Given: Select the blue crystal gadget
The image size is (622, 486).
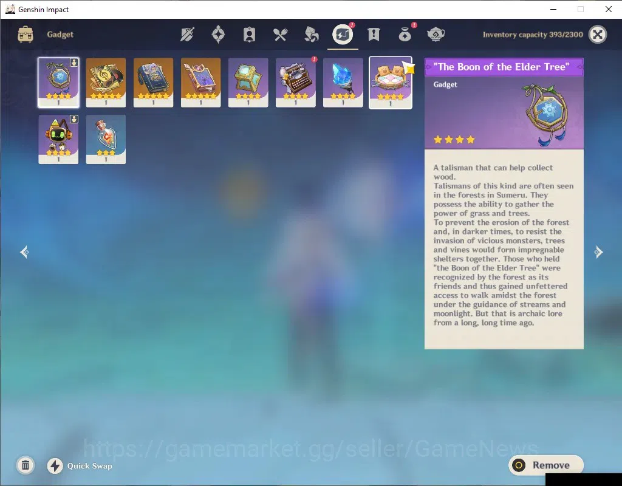Looking at the screenshot, I should tap(343, 83).
